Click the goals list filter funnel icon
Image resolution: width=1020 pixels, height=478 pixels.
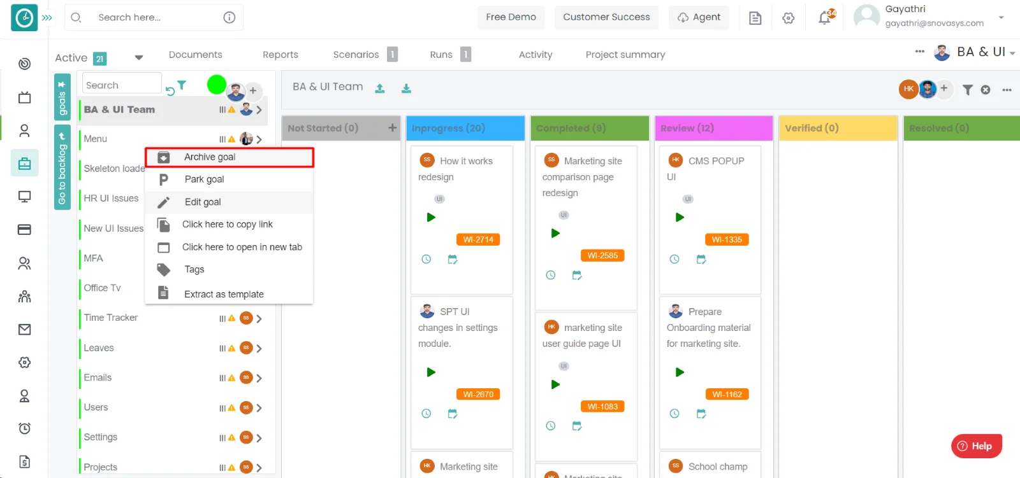(x=182, y=85)
